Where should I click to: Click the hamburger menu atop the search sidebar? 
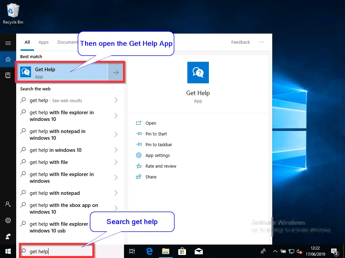tap(8, 43)
